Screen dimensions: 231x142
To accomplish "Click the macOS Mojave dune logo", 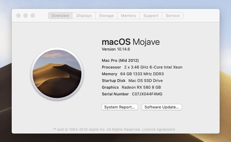I will tap(57, 74).
